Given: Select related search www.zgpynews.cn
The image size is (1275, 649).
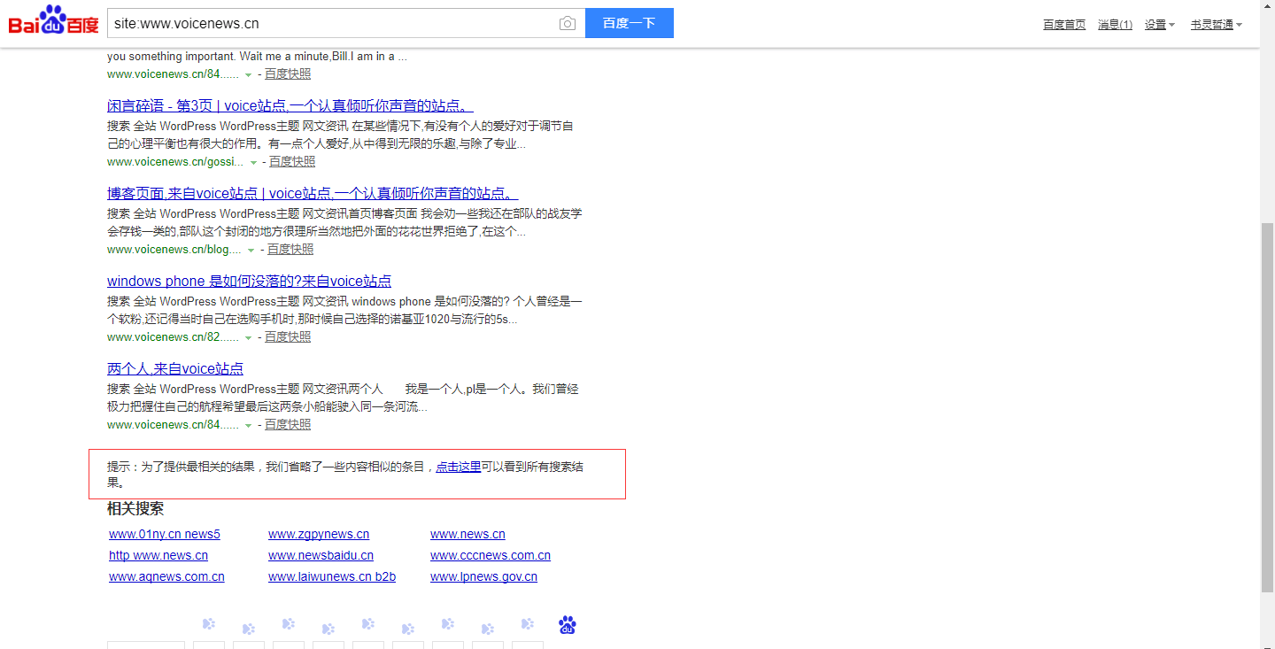Looking at the screenshot, I should (319, 534).
